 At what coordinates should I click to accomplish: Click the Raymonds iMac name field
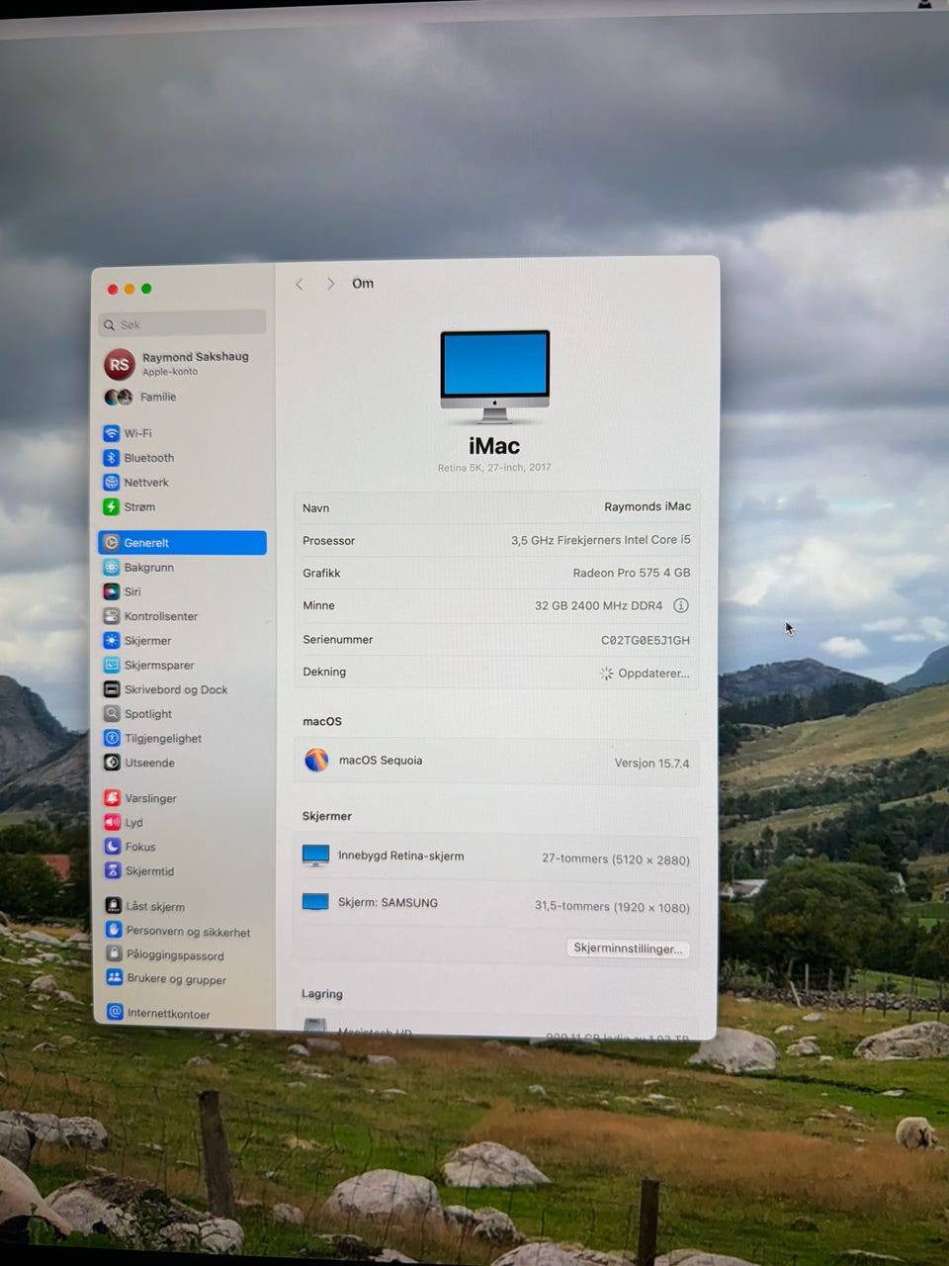pyautogui.click(x=647, y=506)
